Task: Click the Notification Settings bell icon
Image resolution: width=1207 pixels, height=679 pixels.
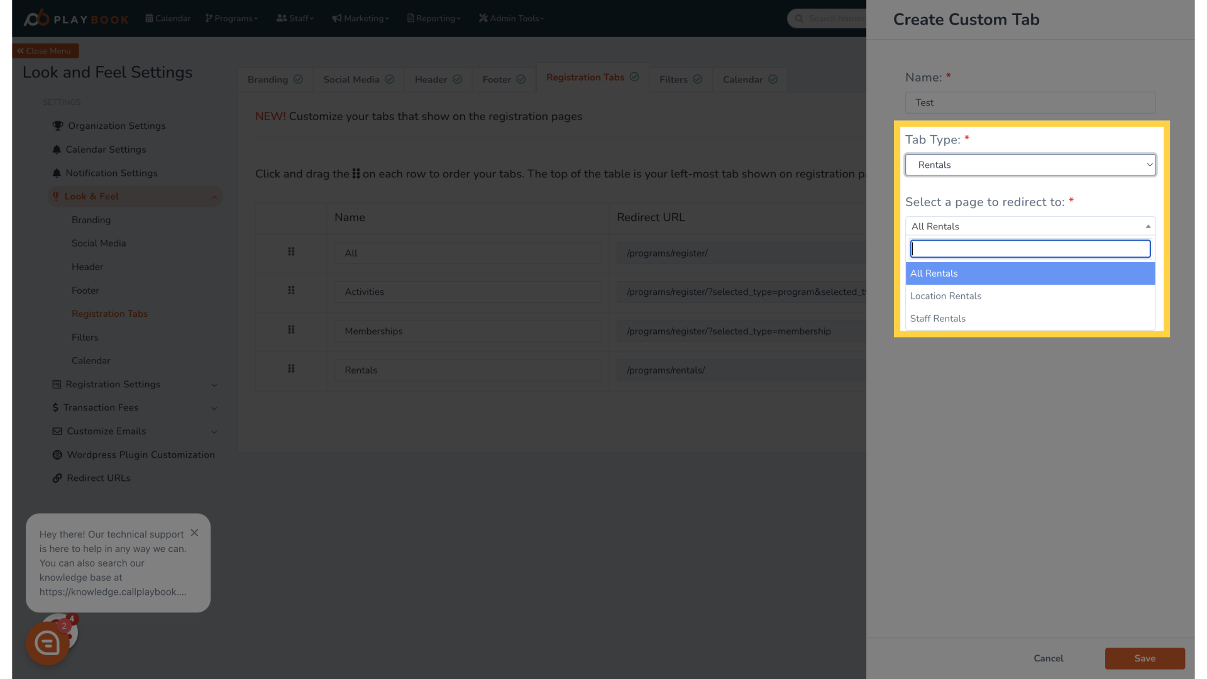Action: pos(57,172)
